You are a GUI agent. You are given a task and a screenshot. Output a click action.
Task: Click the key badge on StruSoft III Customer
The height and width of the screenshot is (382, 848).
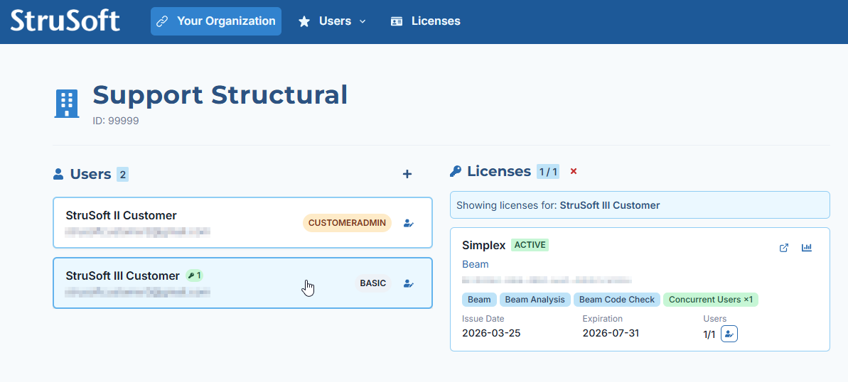pyautogui.click(x=194, y=275)
